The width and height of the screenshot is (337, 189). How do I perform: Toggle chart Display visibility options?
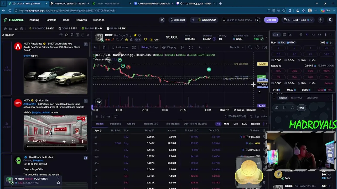tap(169, 48)
